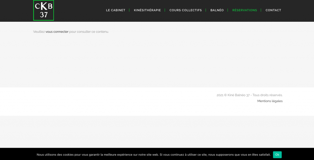Follow the 'vous connecter' login link
Viewport: 314px width, 160px height.
point(57,32)
